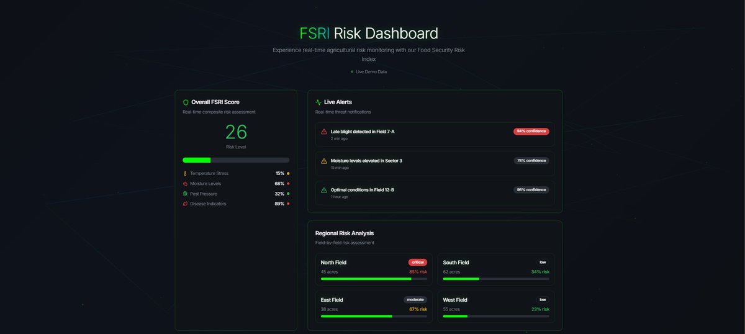The height and width of the screenshot is (334, 745).
Task: Click the 38 acres text
Action: (x=328, y=309)
